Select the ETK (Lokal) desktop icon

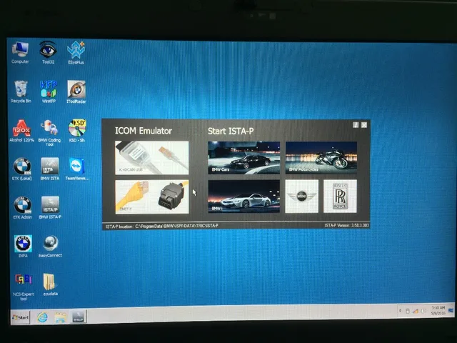tap(22, 169)
